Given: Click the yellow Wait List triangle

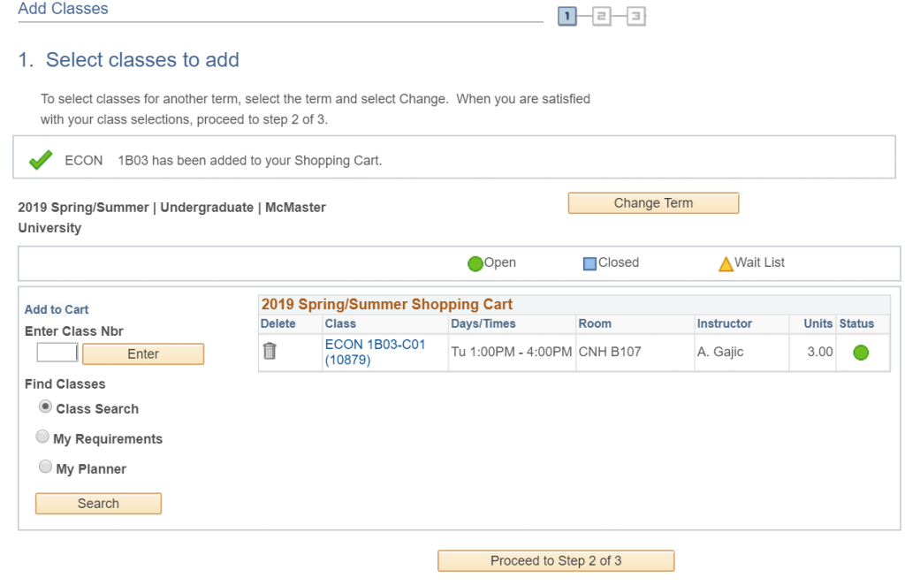Looking at the screenshot, I should click(726, 263).
